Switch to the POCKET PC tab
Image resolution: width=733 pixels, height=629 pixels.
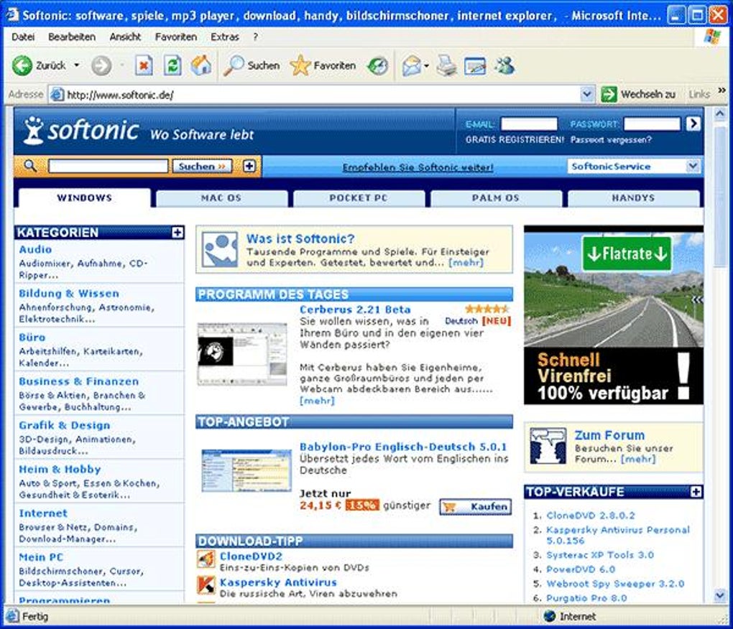click(x=359, y=198)
